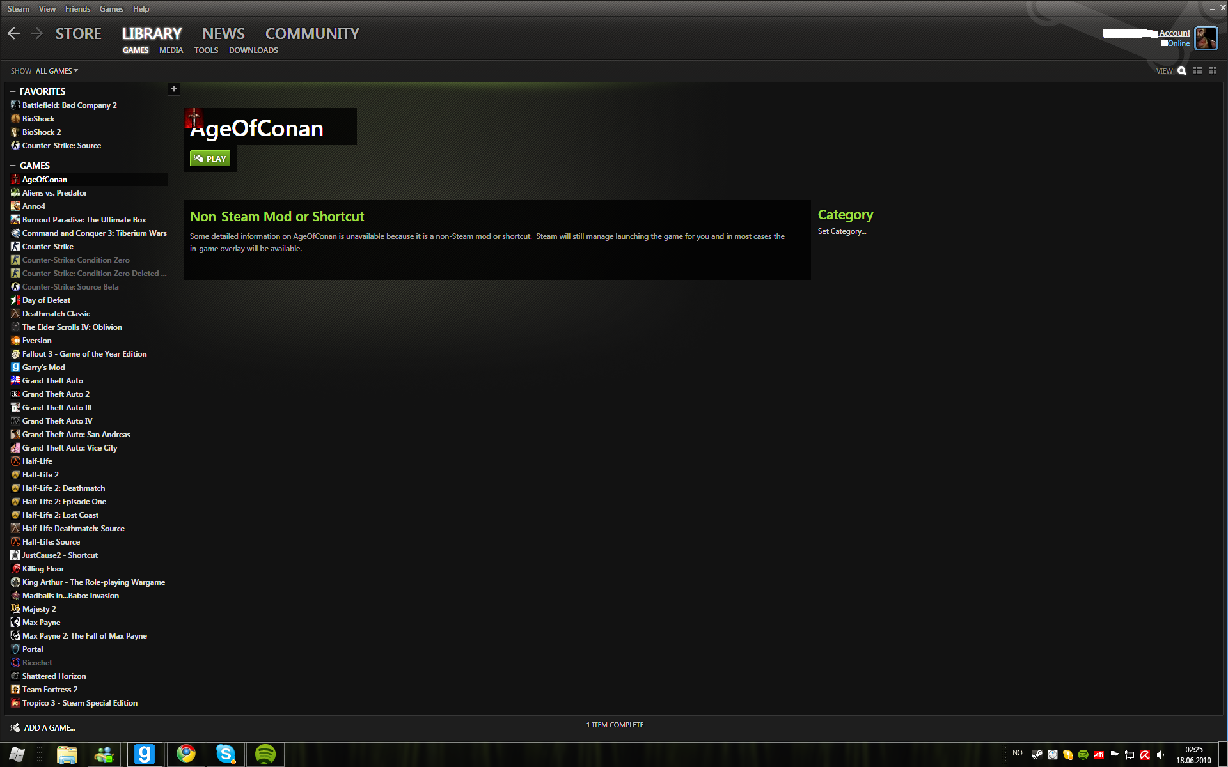Click the taskbar clock

coord(1193,755)
